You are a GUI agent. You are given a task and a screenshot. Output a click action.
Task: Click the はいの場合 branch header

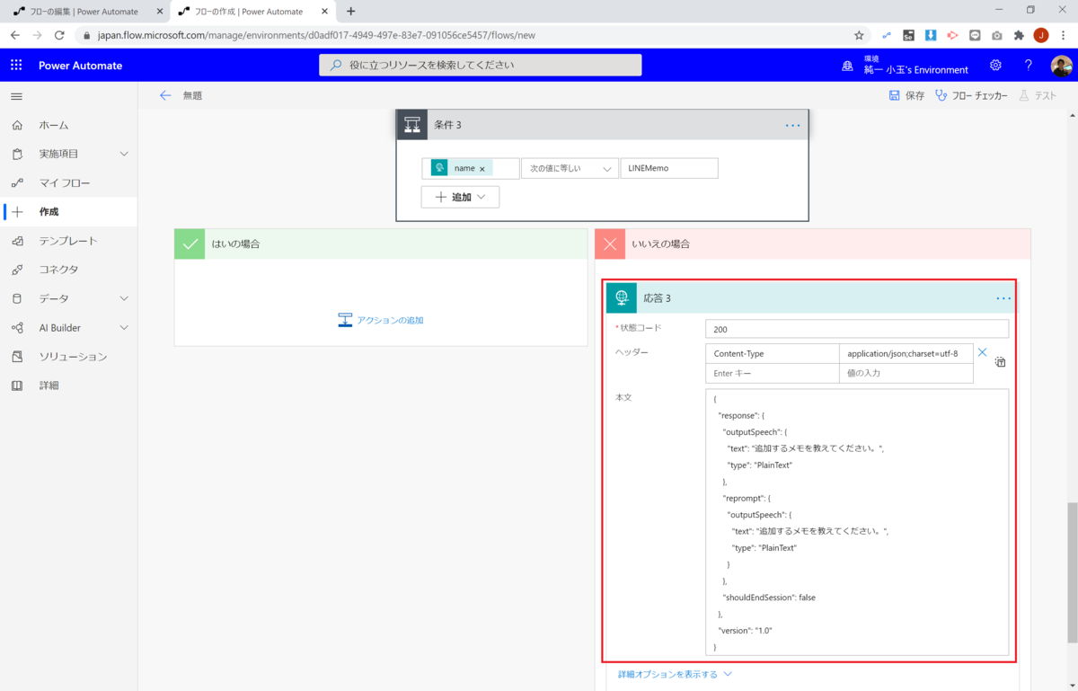[x=381, y=244]
